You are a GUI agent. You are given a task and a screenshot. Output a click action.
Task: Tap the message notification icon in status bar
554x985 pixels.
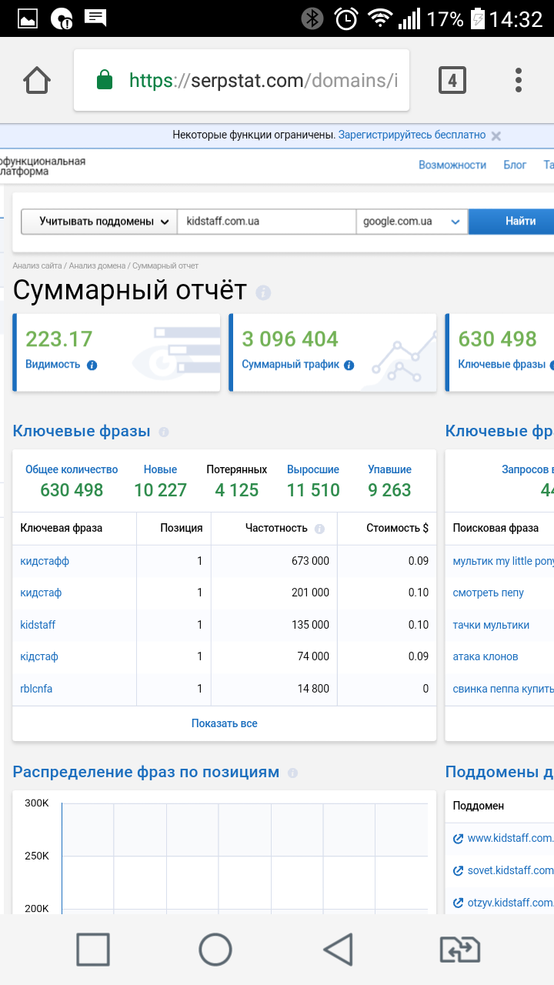[95, 18]
